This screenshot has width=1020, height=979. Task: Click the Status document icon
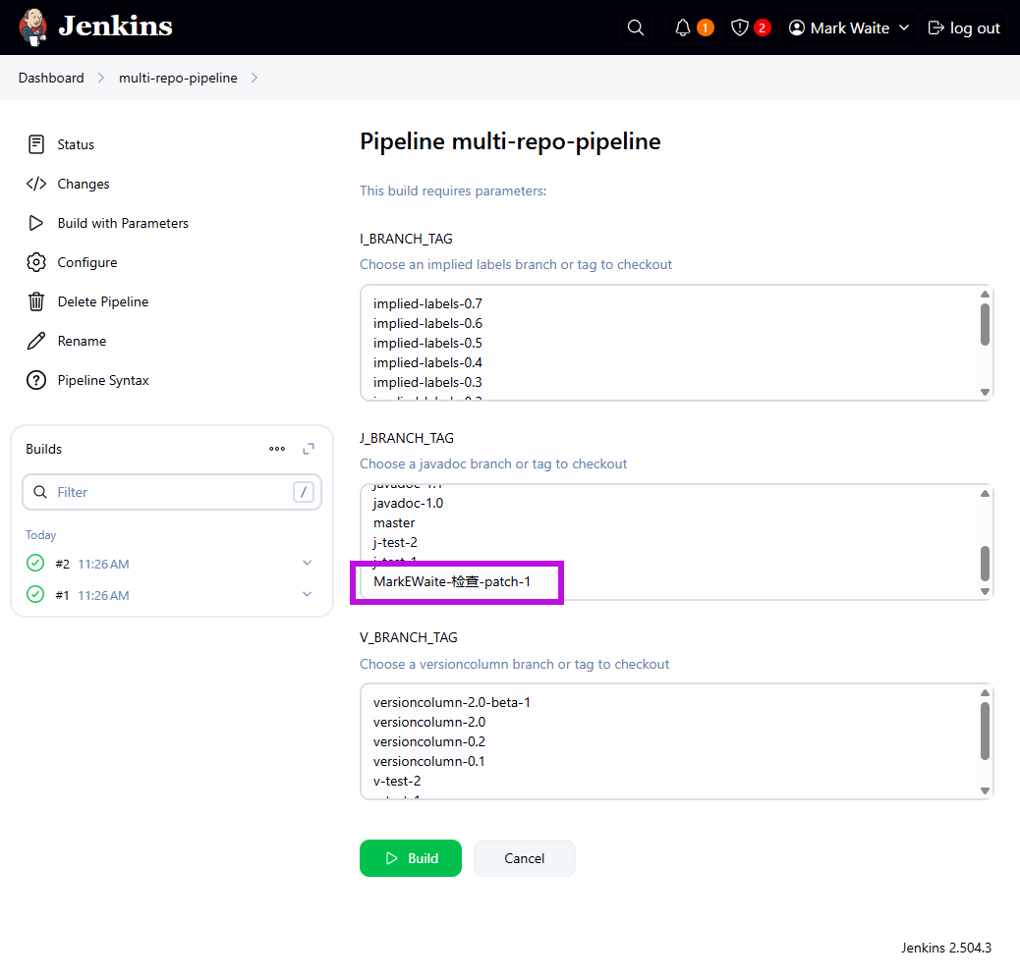[36, 144]
